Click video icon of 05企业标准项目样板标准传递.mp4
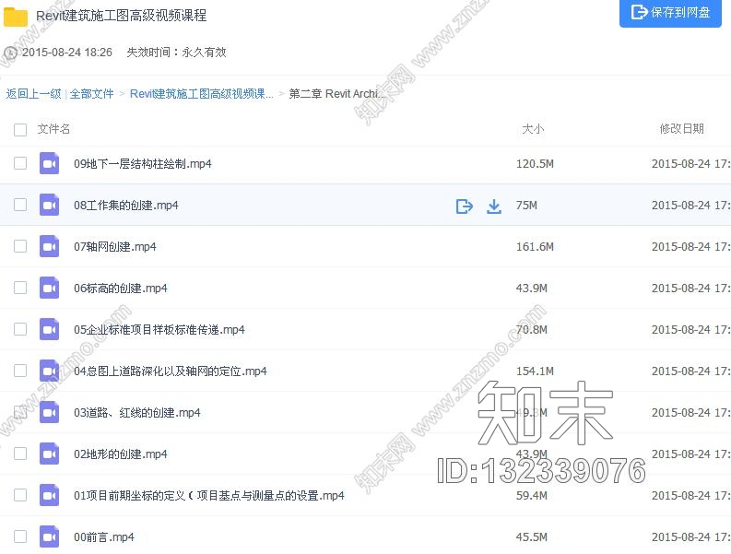This screenshot has height=554, width=731. (x=50, y=329)
